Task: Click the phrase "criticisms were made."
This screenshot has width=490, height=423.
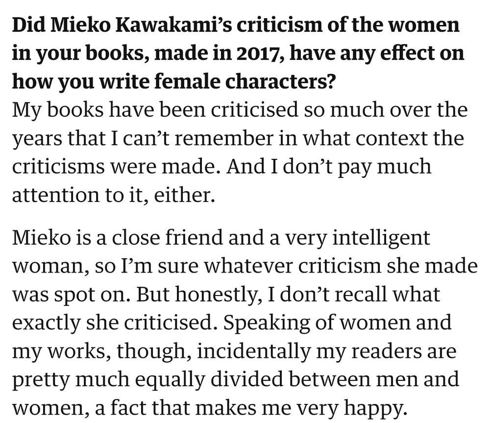Action: click(114, 167)
